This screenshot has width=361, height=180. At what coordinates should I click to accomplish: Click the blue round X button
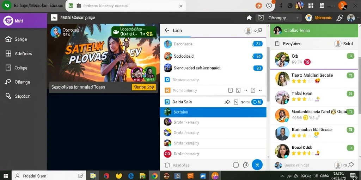(257, 165)
